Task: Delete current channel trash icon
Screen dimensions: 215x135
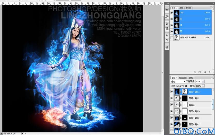Action: pos(209,72)
